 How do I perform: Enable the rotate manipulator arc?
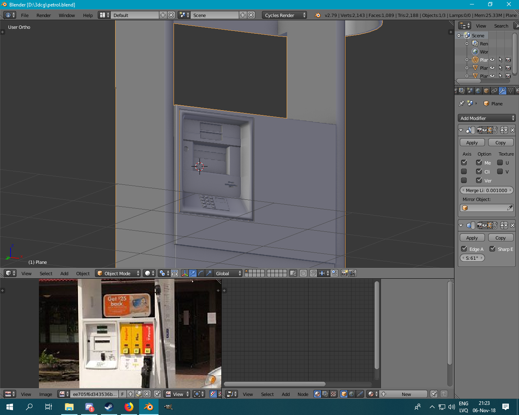pyautogui.click(x=201, y=273)
